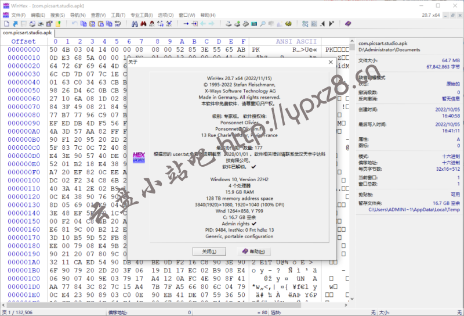Open the 工具(T) menu
This screenshot has height=316, width=464.
118,15
